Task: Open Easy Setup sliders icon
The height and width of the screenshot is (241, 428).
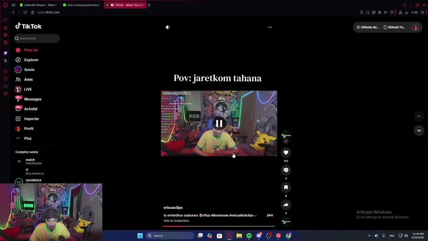Action: click(x=422, y=12)
